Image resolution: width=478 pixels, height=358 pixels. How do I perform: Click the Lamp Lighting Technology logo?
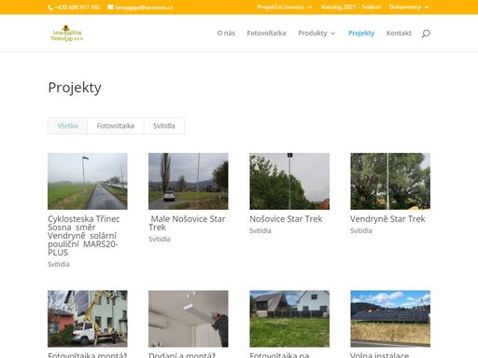click(x=67, y=33)
